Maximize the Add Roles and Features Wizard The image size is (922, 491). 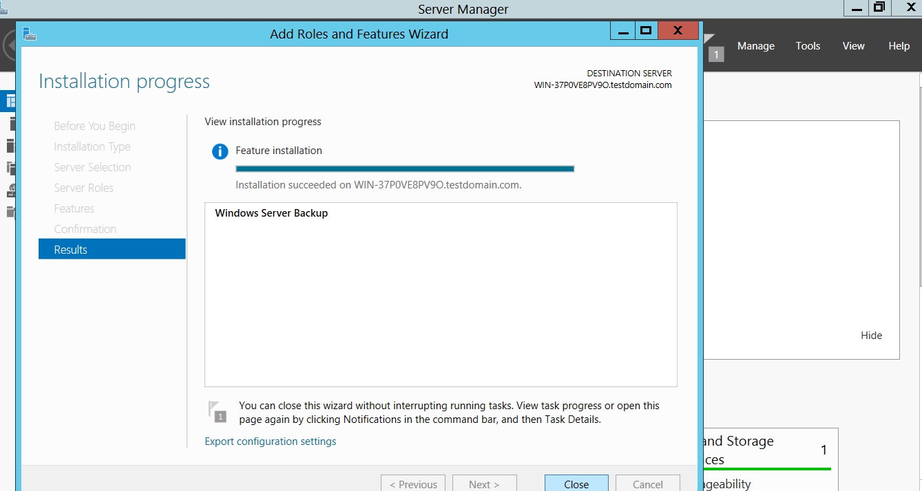coord(645,31)
